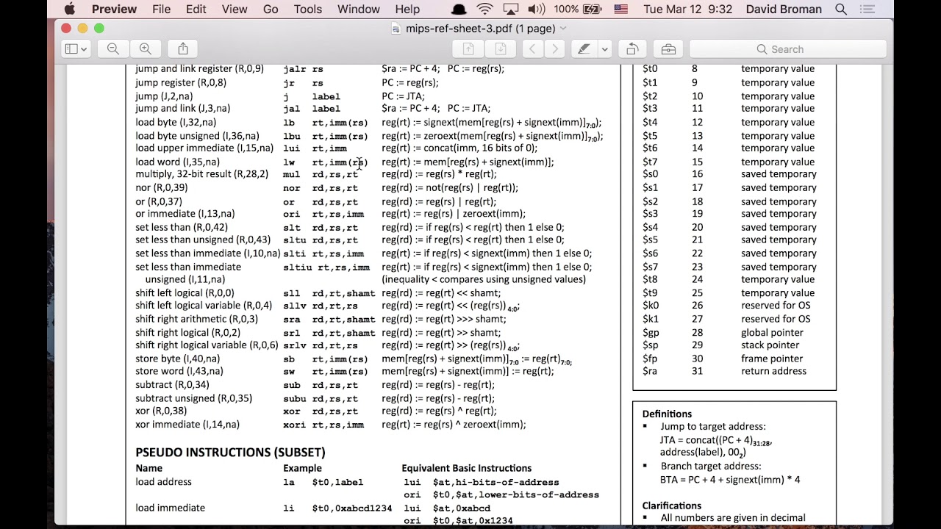
Task: Click the battery status icon
Action: (x=592, y=10)
